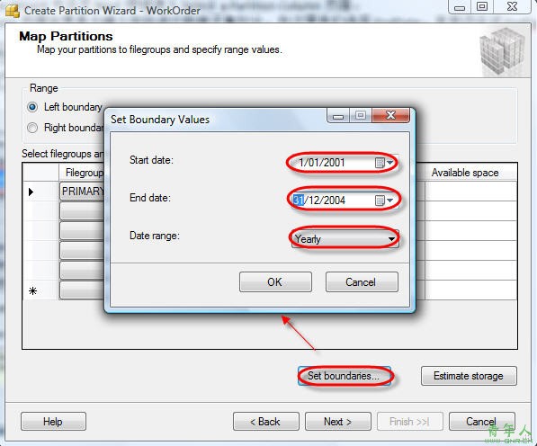
Task: Expand the End date dropdown arrow
Action: (390, 201)
